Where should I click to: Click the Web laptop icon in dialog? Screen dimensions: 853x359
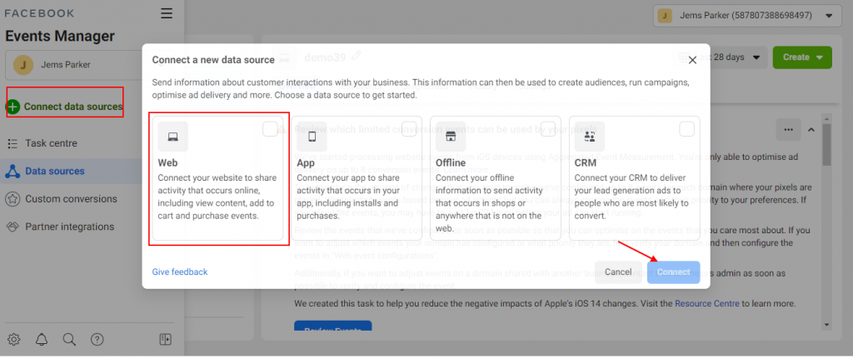click(x=173, y=137)
